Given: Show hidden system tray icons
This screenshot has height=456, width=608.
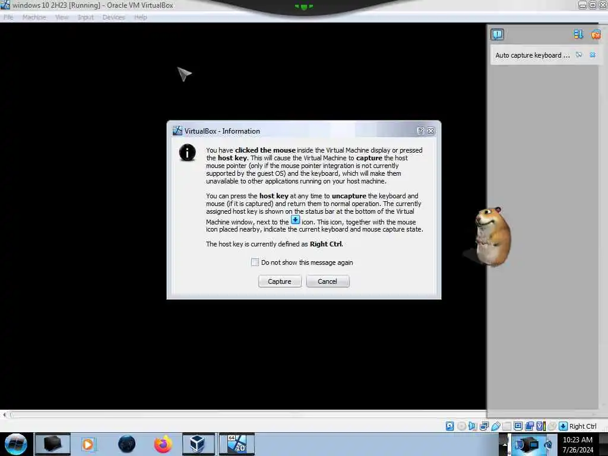Looking at the screenshot, I should [x=505, y=444].
